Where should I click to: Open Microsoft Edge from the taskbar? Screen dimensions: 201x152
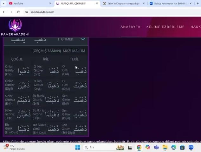[x=173, y=147]
